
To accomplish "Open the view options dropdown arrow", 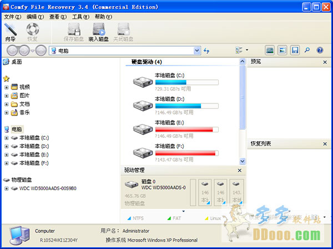I will [x=247, y=50].
